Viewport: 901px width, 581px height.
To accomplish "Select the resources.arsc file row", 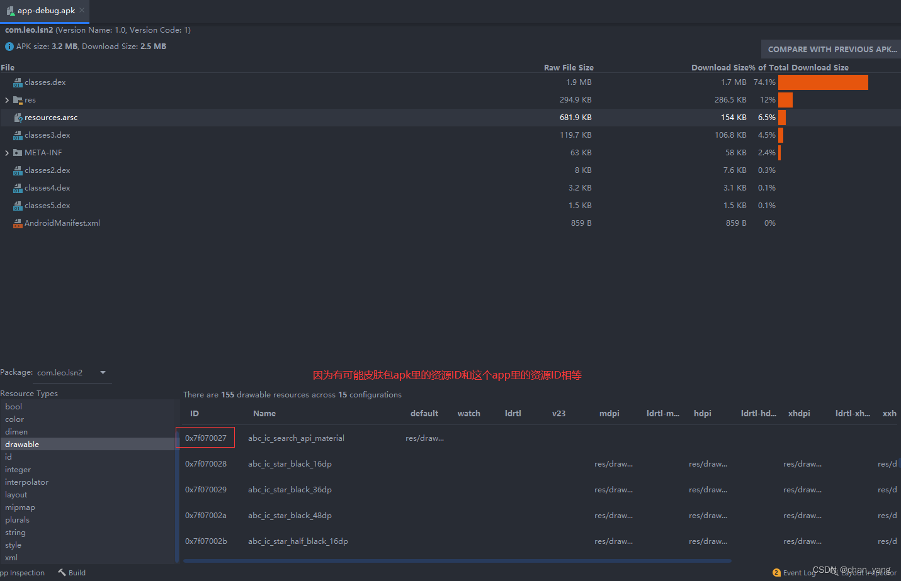I will pos(450,118).
